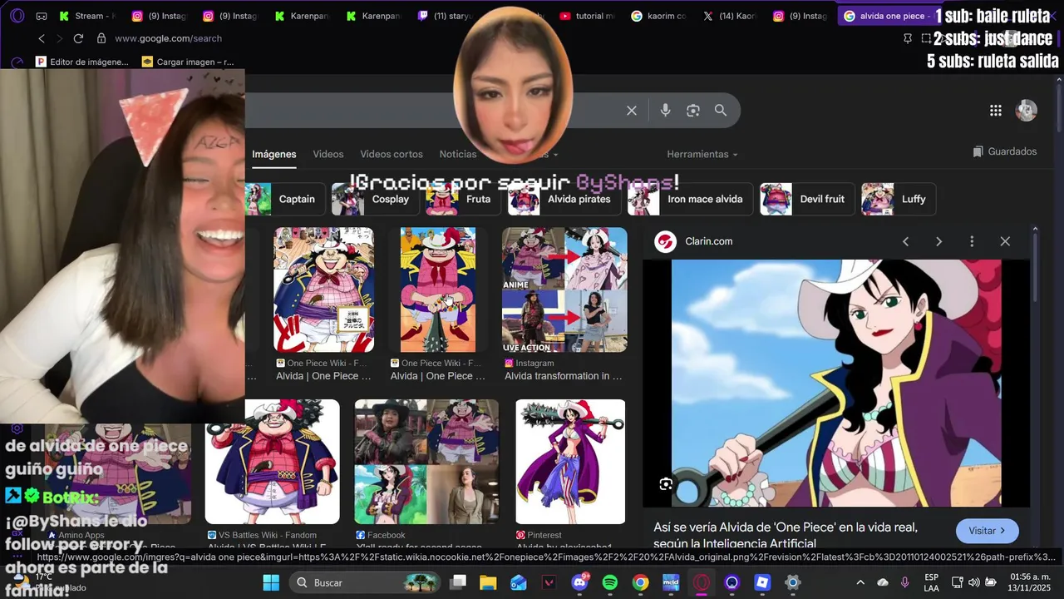The height and width of the screenshot is (599, 1064).
Task: Click the address bar URL
Action: pyautogui.click(x=168, y=38)
